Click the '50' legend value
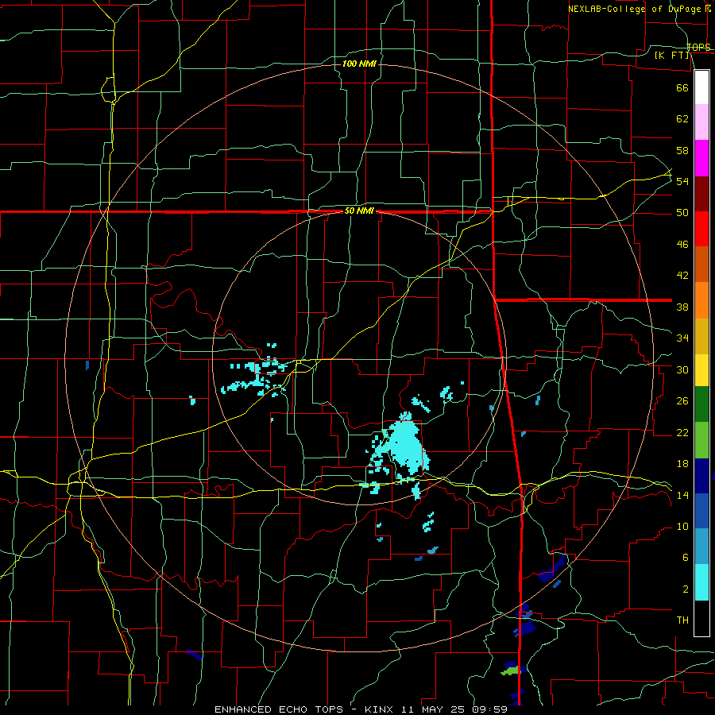 682,213
